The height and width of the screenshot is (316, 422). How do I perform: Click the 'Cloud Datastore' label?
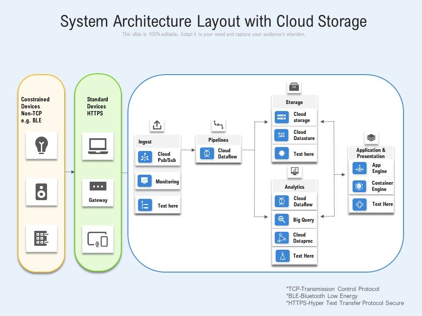click(304, 135)
